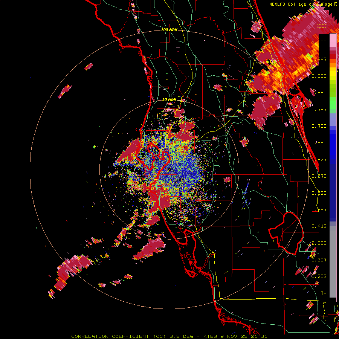339x339 pixels.
Task: Select the 0.680 colorbar value label
Action: (x=319, y=143)
